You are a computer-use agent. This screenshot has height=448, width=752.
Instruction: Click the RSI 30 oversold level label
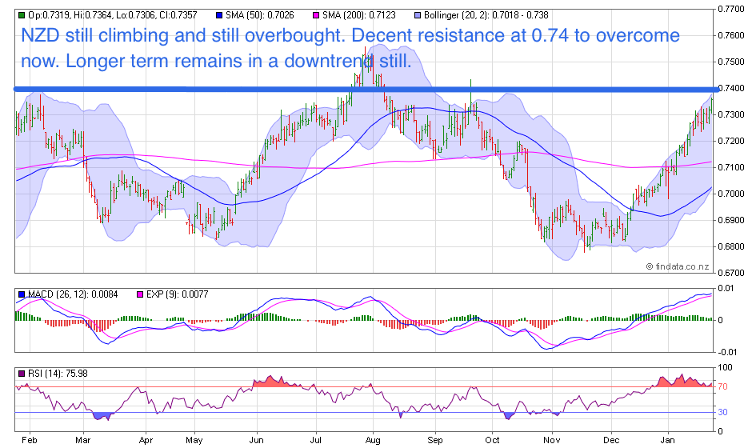tap(722, 412)
